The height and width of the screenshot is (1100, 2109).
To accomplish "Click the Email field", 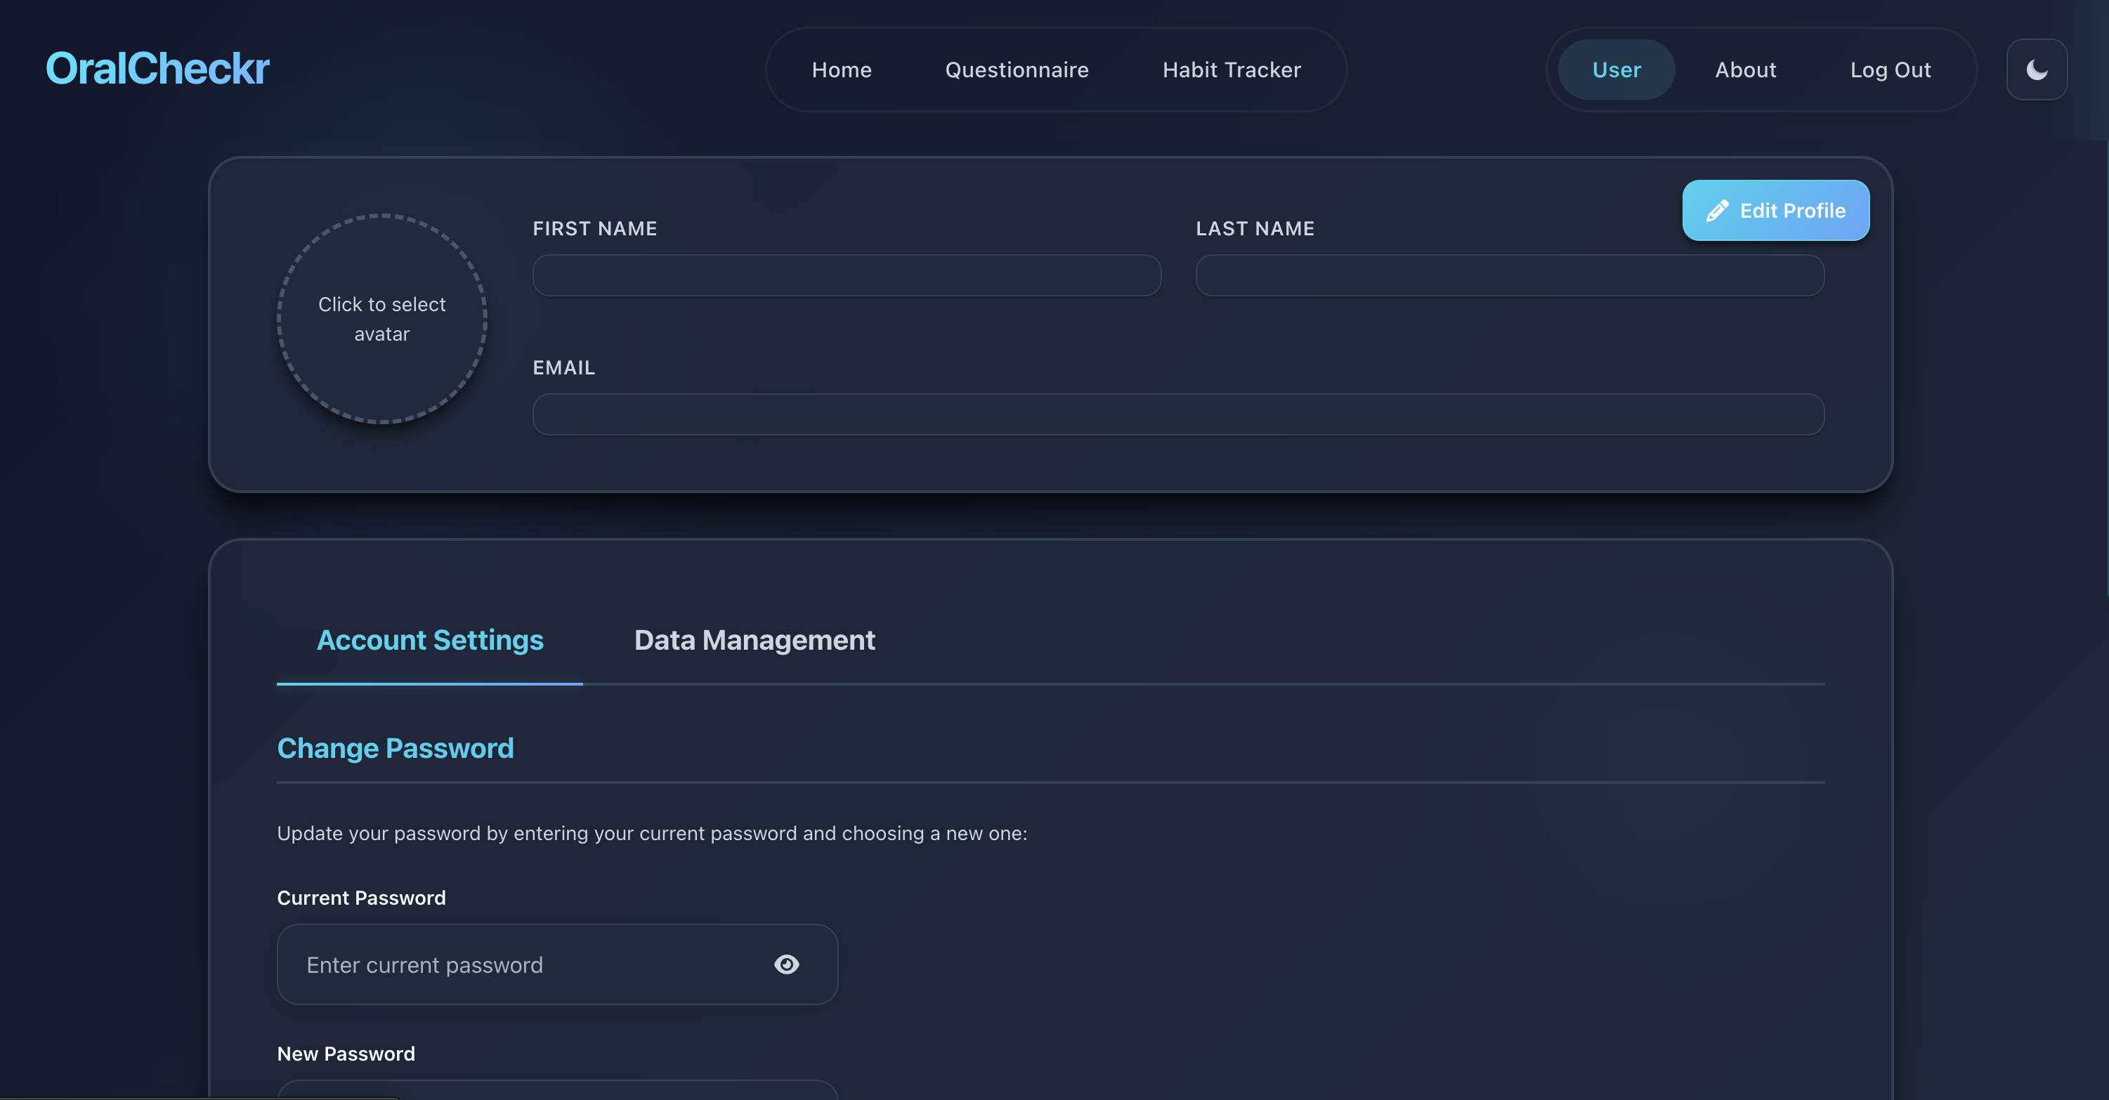I will click(1177, 414).
